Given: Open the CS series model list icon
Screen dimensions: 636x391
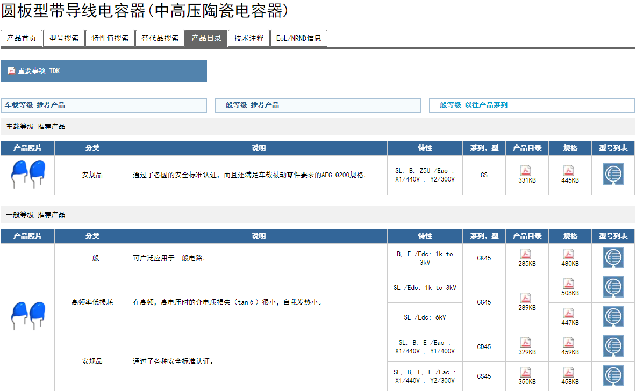Looking at the screenshot, I should click(613, 175).
